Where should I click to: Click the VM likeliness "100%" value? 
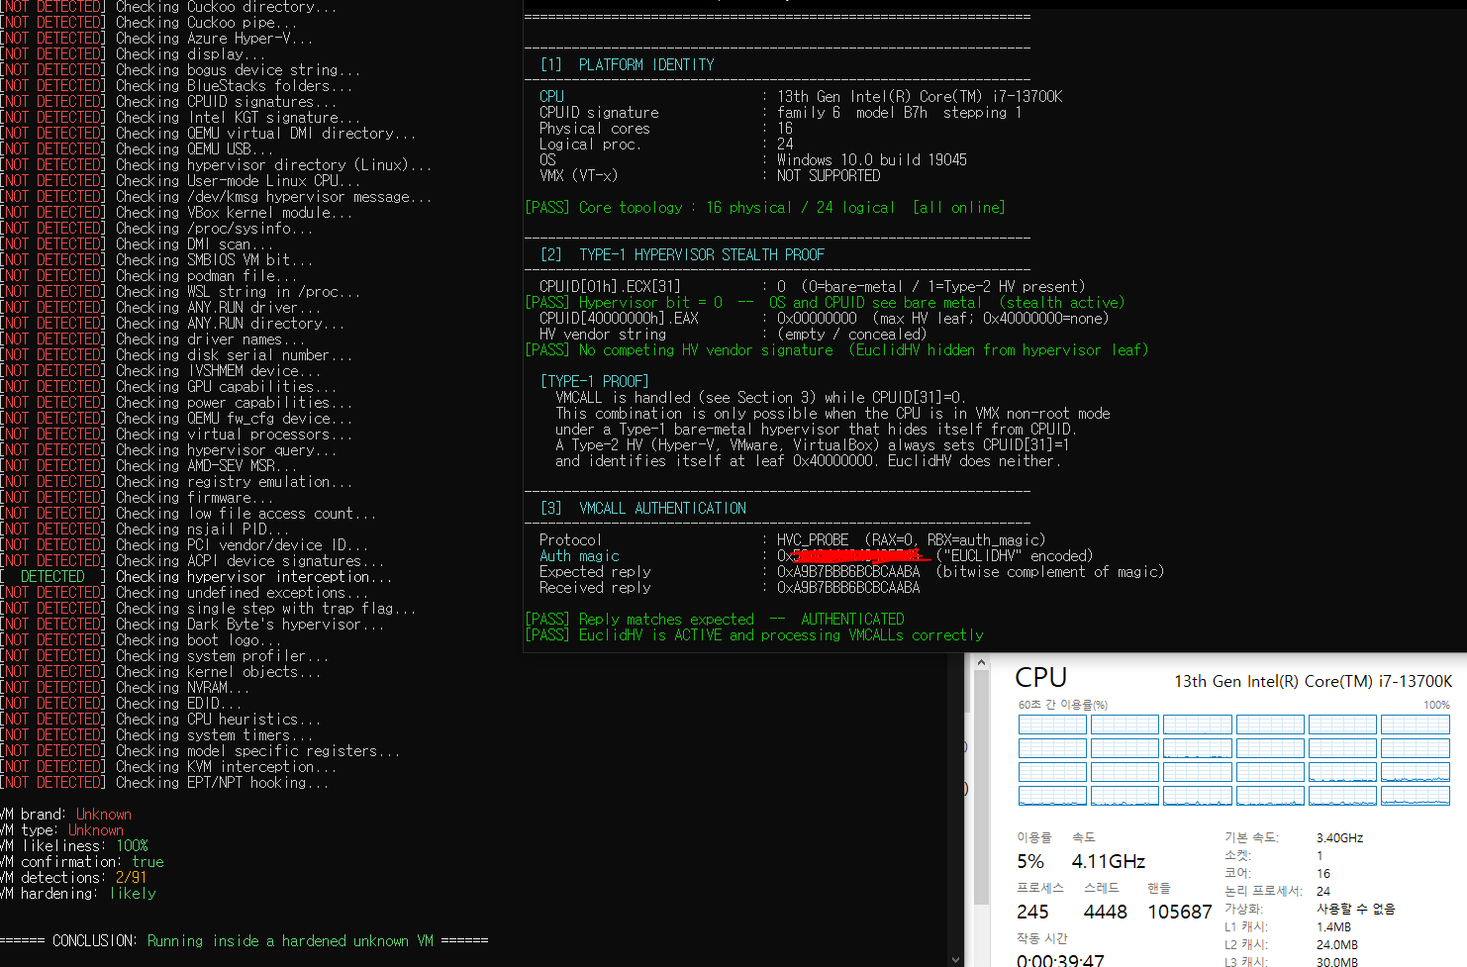133,846
